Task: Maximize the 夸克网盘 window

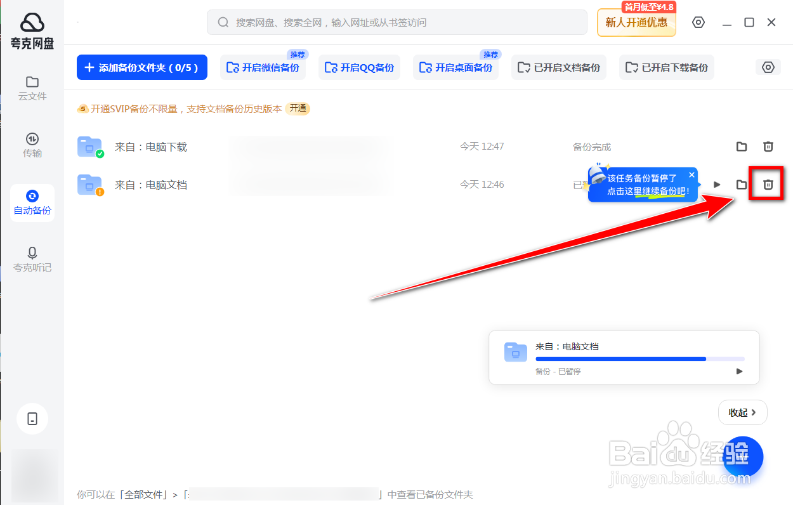Action: [749, 22]
